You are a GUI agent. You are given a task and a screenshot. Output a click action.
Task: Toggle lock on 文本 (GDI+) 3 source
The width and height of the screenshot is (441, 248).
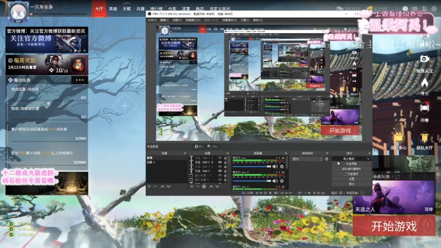coord(225,158)
